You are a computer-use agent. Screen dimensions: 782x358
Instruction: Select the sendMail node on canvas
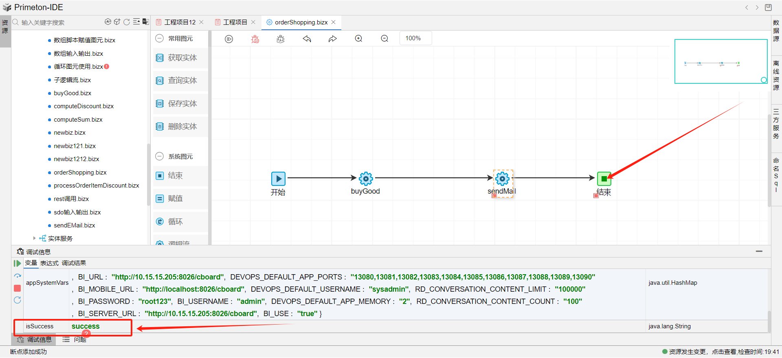coord(502,179)
